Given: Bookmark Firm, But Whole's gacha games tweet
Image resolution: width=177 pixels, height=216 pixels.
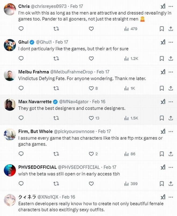Looking at the screenshot, I should (x=162, y=154).
